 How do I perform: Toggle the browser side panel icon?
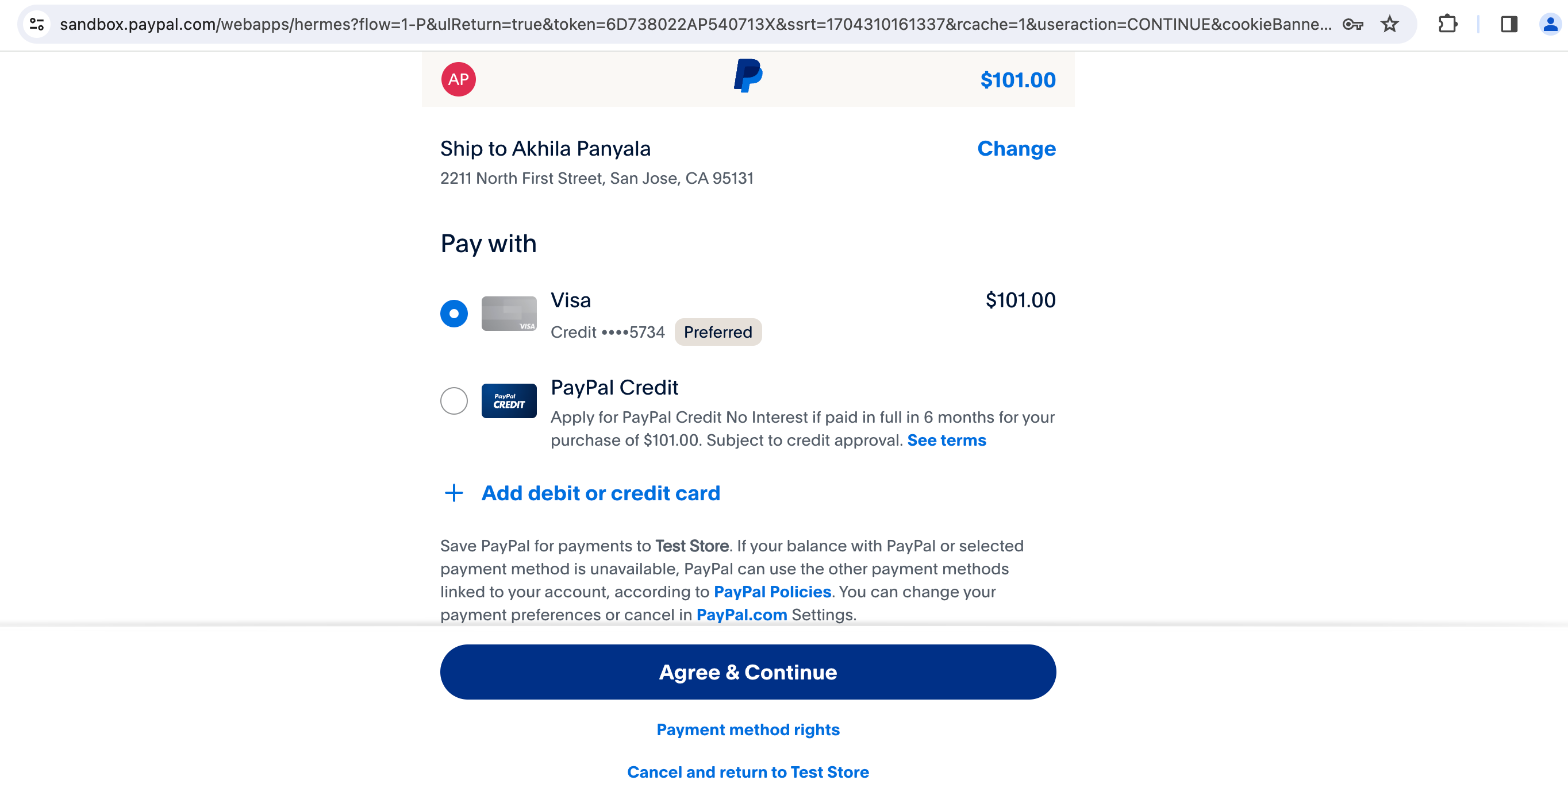pyautogui.click(x=1509, y=24)
